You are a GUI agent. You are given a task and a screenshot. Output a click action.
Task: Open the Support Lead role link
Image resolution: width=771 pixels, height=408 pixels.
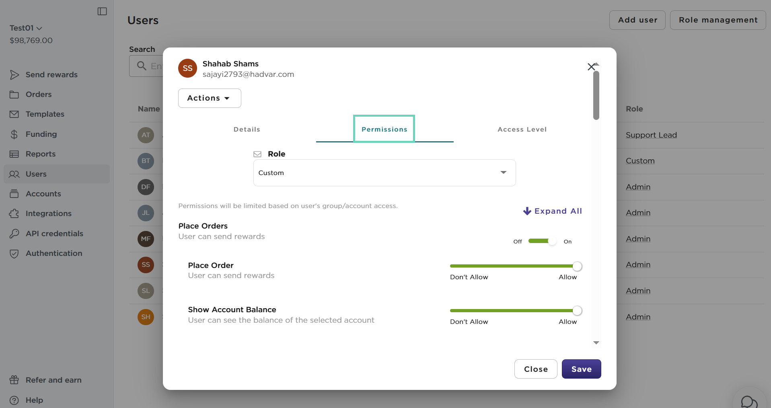point(651,135)
